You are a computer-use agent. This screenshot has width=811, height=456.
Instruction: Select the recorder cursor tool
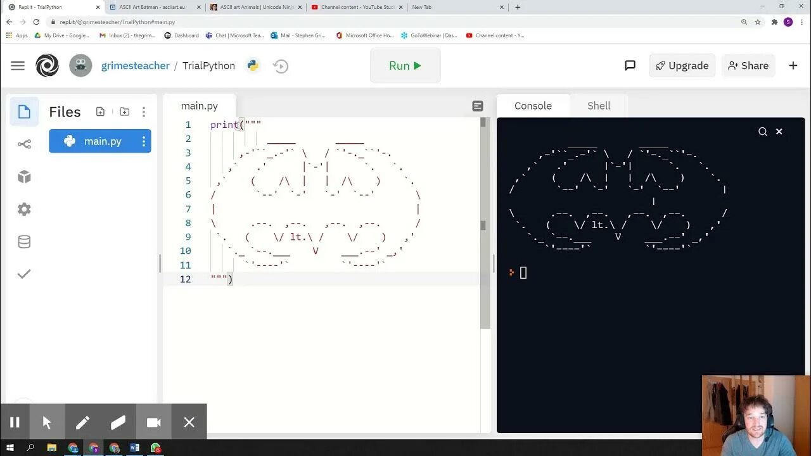click(47, 422)
